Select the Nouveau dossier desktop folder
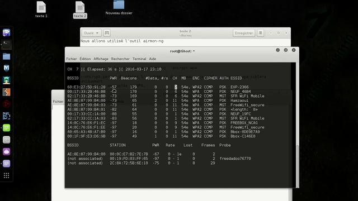358x201 pixels. pos(119,8)
